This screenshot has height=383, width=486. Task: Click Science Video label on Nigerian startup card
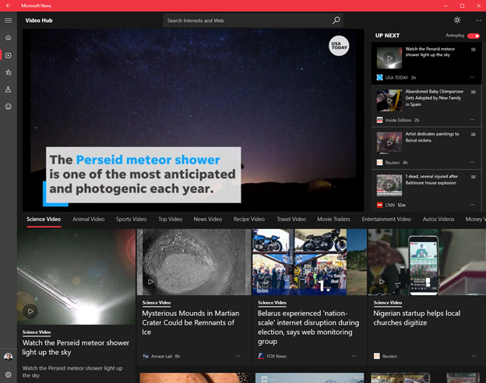[x=388, y=303]
